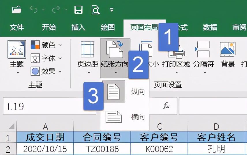
Task: Switch to the 开始 tab
Action: (49, 28)
